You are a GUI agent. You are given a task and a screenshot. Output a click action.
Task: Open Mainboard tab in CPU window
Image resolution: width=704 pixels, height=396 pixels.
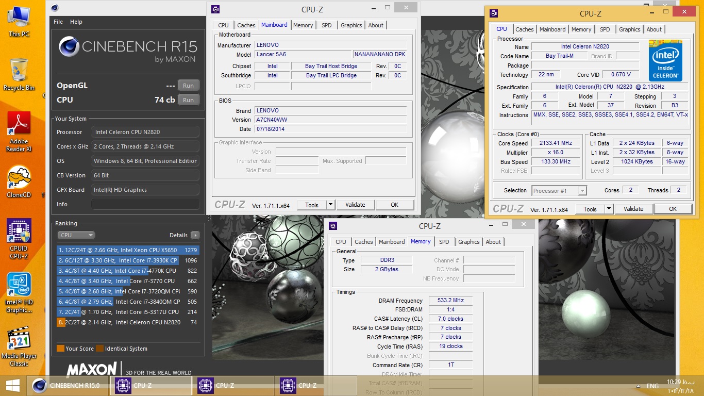click(x=552, y=29)
